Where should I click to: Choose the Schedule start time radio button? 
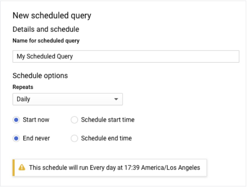pyautogui.click(x=75, y=120)
